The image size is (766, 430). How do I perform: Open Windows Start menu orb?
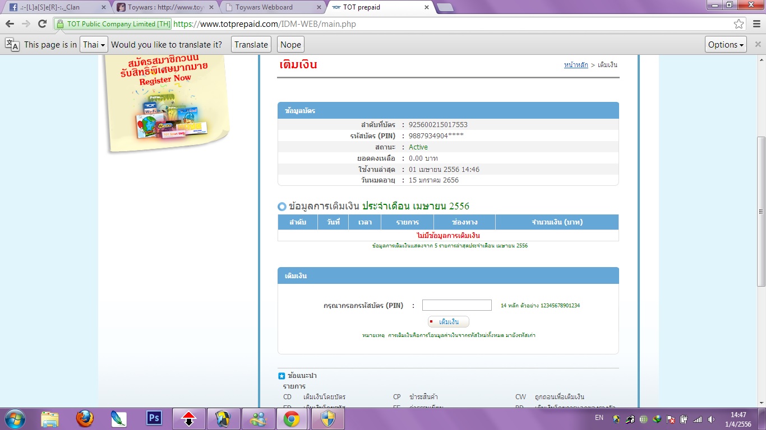15,418
